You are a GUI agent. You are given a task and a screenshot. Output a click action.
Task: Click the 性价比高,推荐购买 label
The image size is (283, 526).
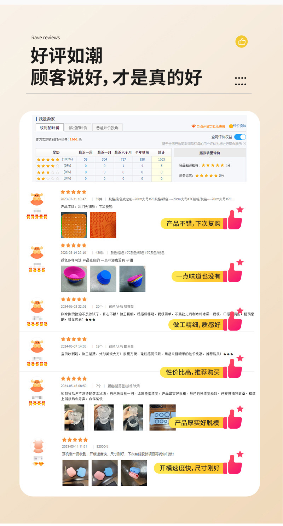coord(193,372)
